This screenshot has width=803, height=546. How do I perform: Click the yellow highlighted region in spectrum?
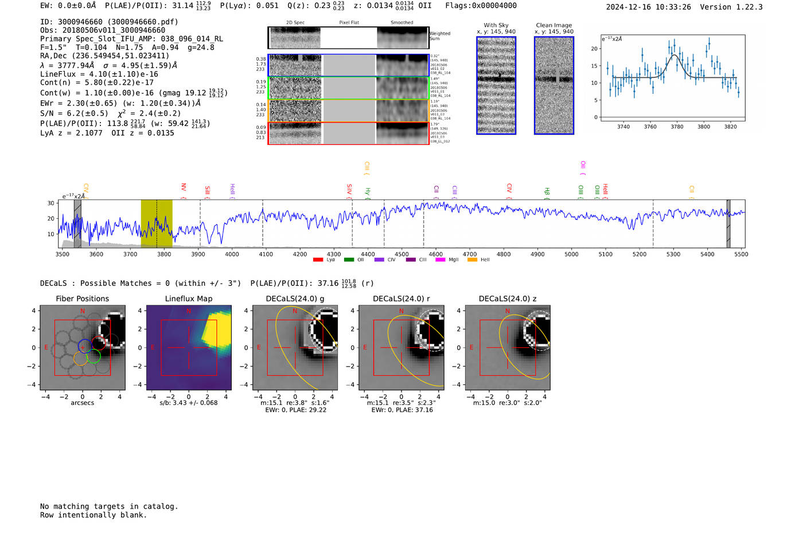pyautogui.click(x=157, y=223)
